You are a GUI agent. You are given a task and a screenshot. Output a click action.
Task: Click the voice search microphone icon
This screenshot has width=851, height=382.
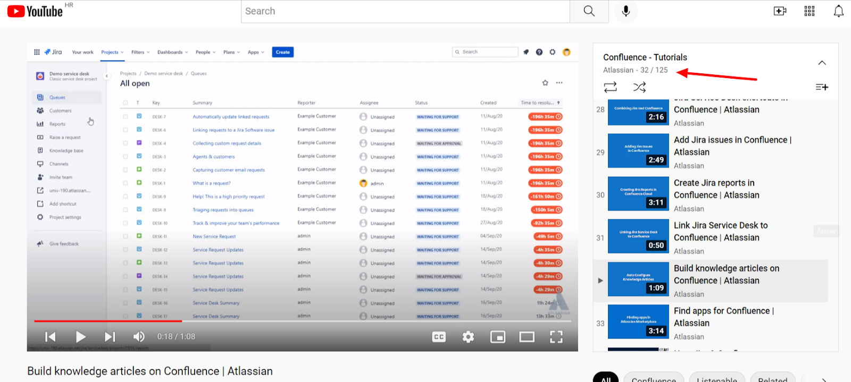click(626, 11)
